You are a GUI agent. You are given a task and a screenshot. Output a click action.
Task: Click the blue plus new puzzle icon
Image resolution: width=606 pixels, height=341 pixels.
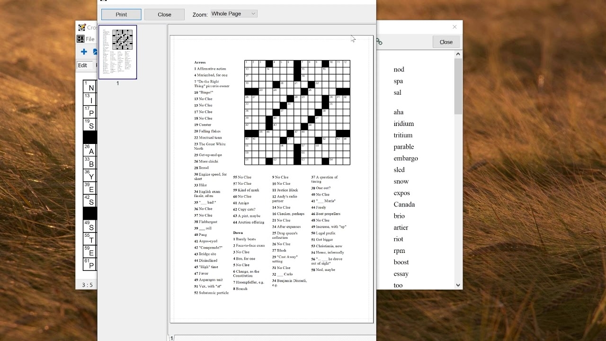84,52
